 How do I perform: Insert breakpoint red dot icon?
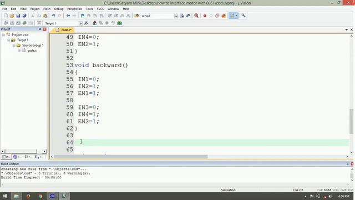[205, 16]
